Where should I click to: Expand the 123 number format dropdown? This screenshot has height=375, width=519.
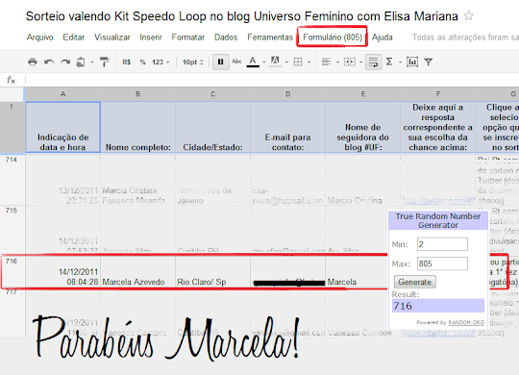pos(161,62)
